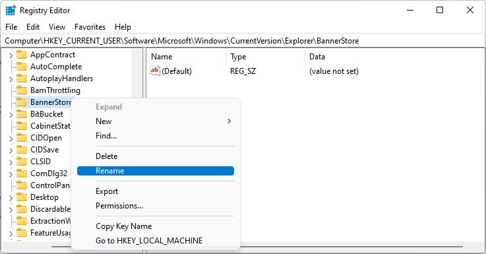Select the AutoComplete key label
This screenshot has height=254, width=486.
click(56, 67)
